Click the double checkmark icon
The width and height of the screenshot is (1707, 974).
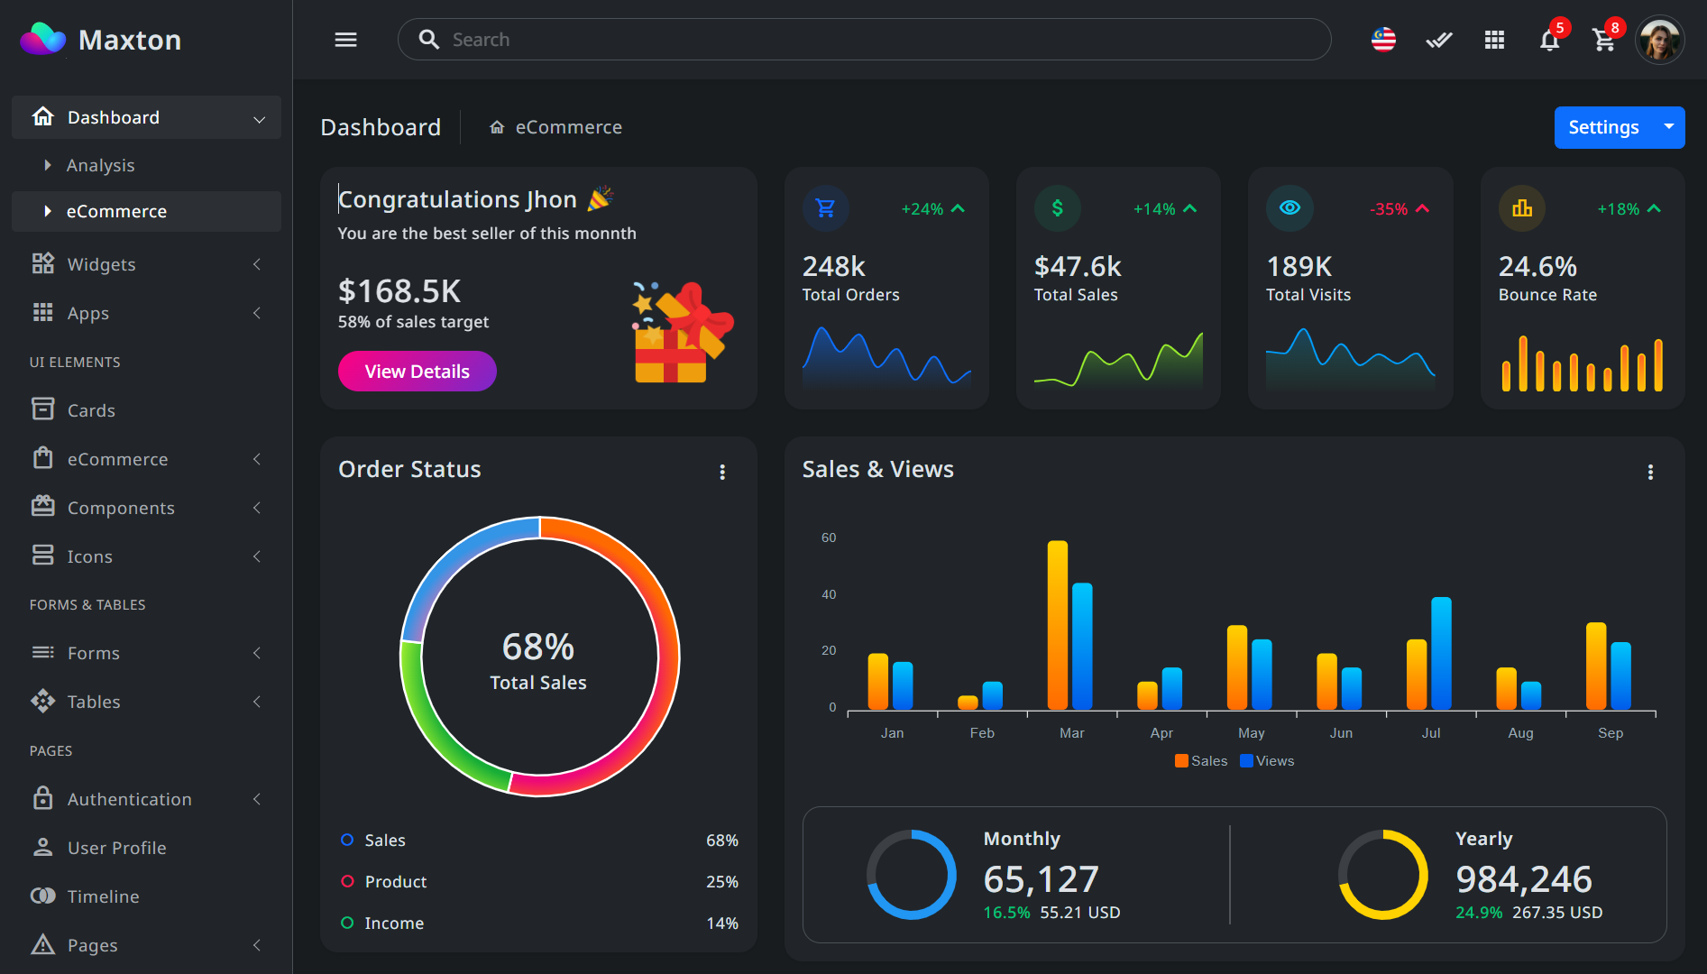pos(1438,40)
